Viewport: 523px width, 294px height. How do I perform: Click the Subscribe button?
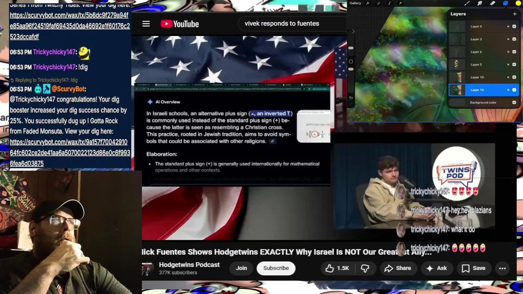[276, 268]
